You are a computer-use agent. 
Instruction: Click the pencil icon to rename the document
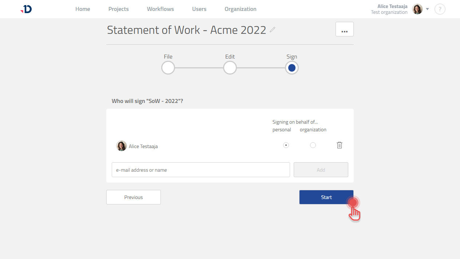(x=272, y=30)
